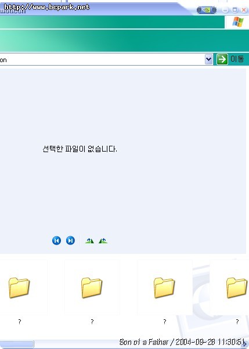Click the filmstrip horizontal scrollbar thumb
Viewport: 249px width, 349px height.
17,344
